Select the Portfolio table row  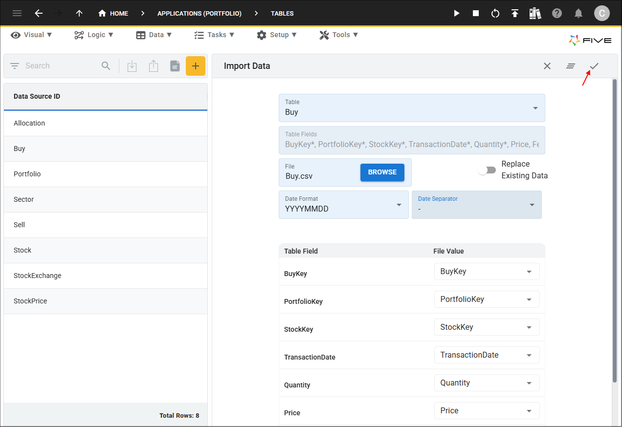point(106,174)
